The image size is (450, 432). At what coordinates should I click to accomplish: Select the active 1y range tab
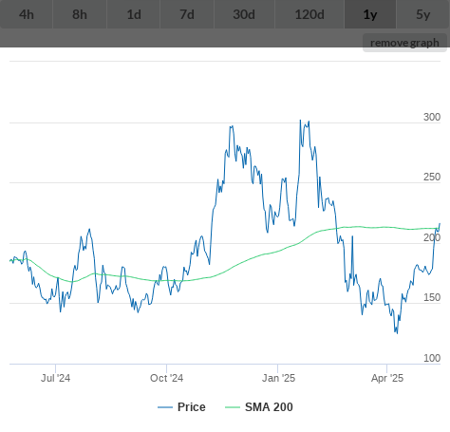(x=370, y=14)
